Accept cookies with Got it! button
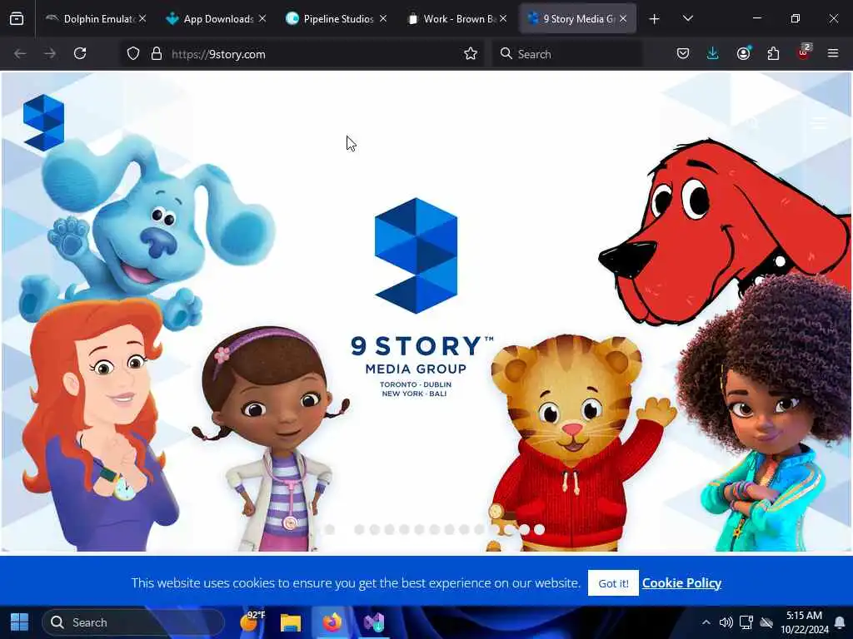This screenshot has width=853, height=639. point(613,583)
